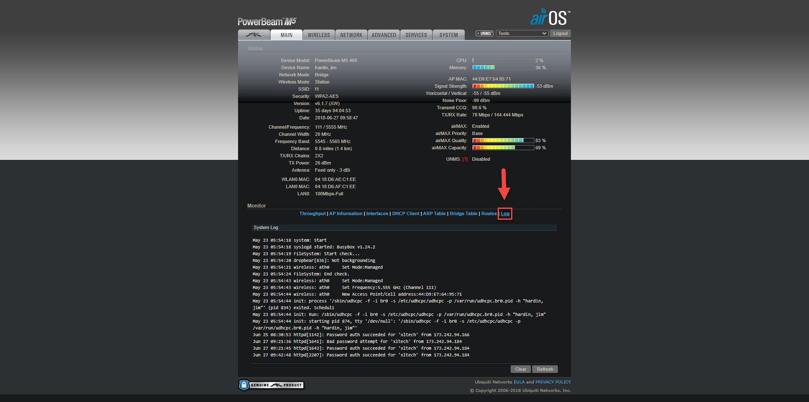Click the airOS logo

[550, 18]
